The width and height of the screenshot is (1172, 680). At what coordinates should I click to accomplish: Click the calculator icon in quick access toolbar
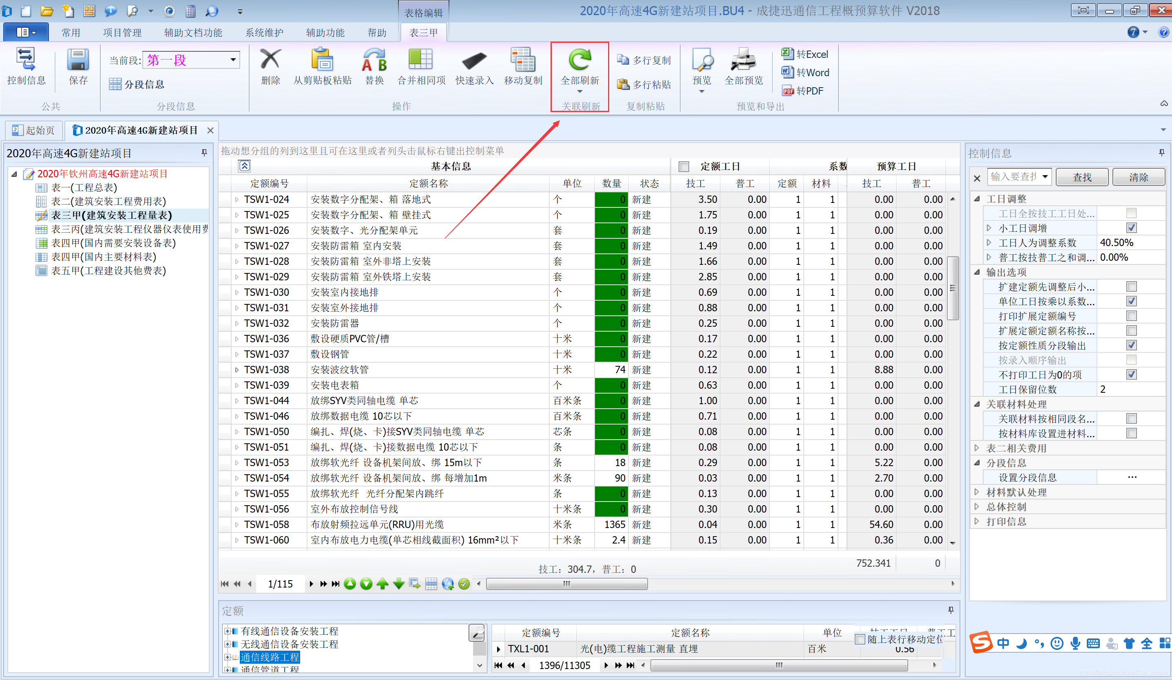tap(190, 10)
